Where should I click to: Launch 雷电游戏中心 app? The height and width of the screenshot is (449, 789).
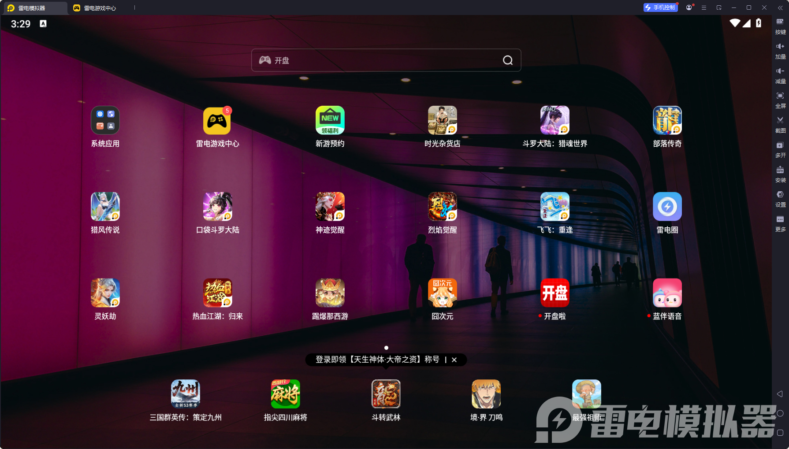click(x=217, y=120)
